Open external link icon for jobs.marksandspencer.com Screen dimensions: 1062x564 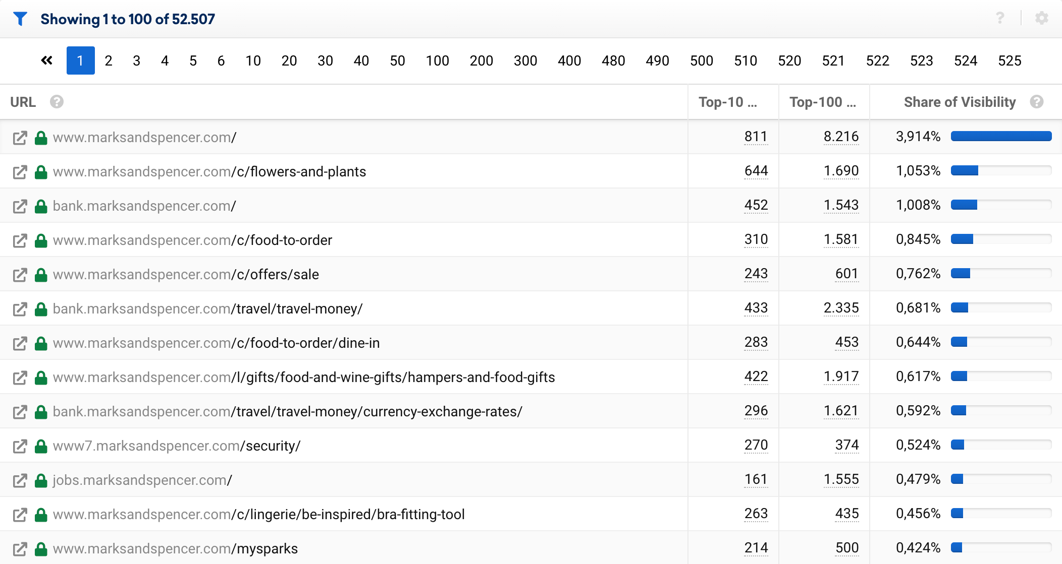click(20, 480)
